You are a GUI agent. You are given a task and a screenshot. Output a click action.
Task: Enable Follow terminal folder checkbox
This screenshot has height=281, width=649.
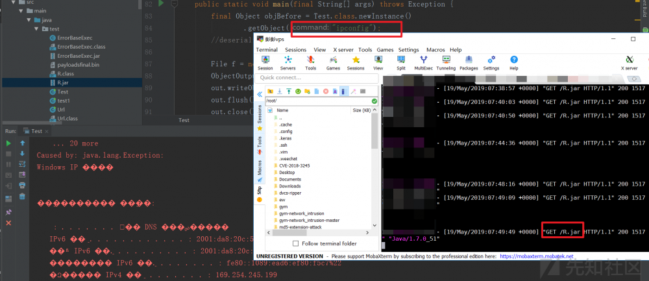coord(295,243)
